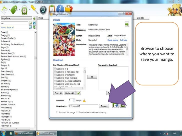Toggle Bookmark this manga checkbox
This screenshot has height=136, width=182.
click(57, 112)
